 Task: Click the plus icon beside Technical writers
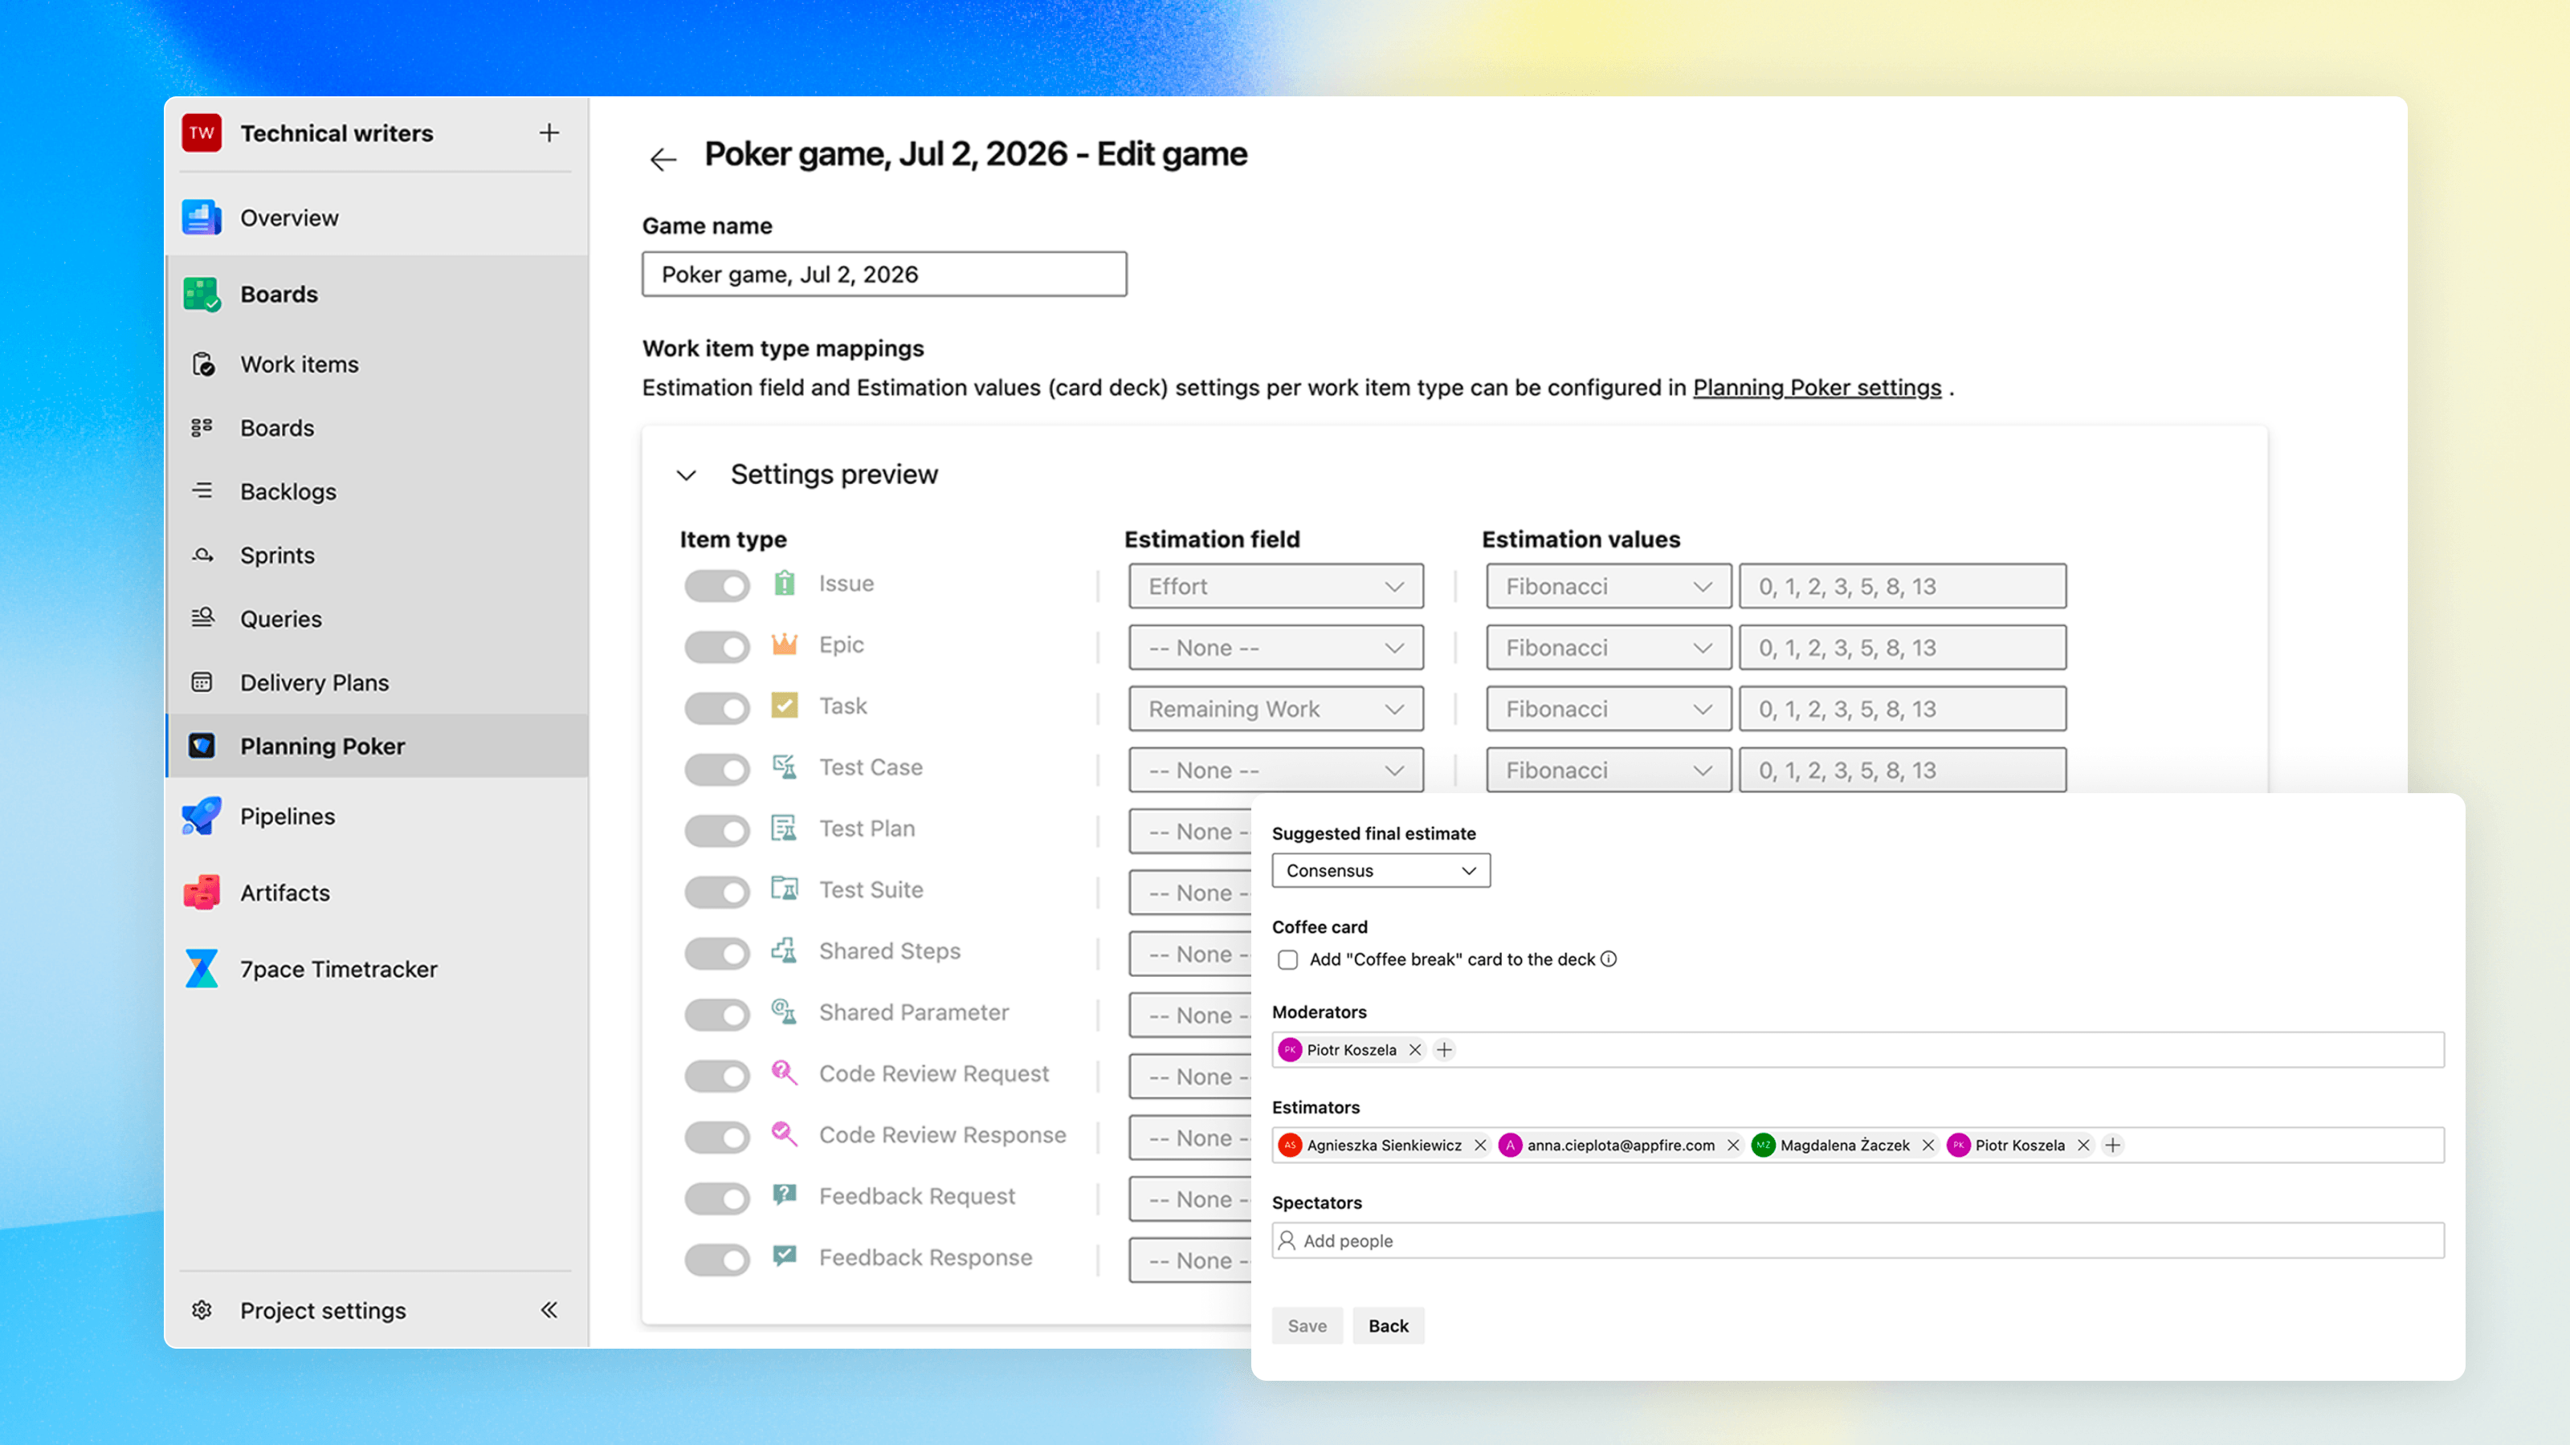click(549, 132)
